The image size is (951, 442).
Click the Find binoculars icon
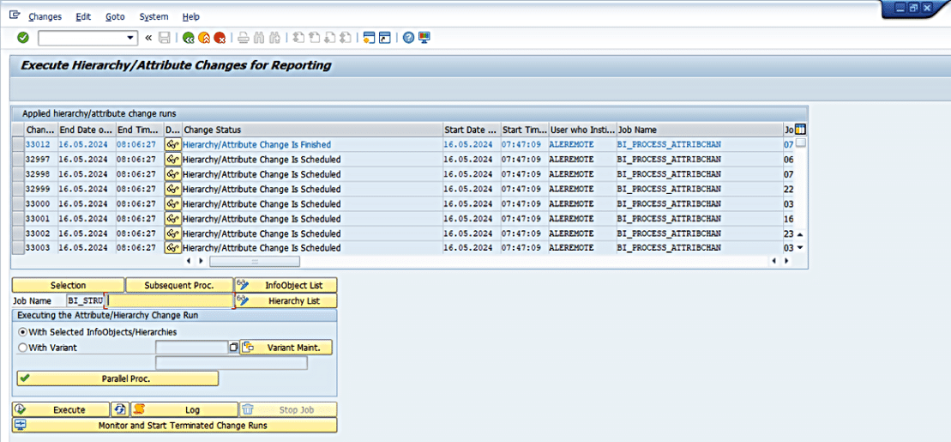(259, 39)
